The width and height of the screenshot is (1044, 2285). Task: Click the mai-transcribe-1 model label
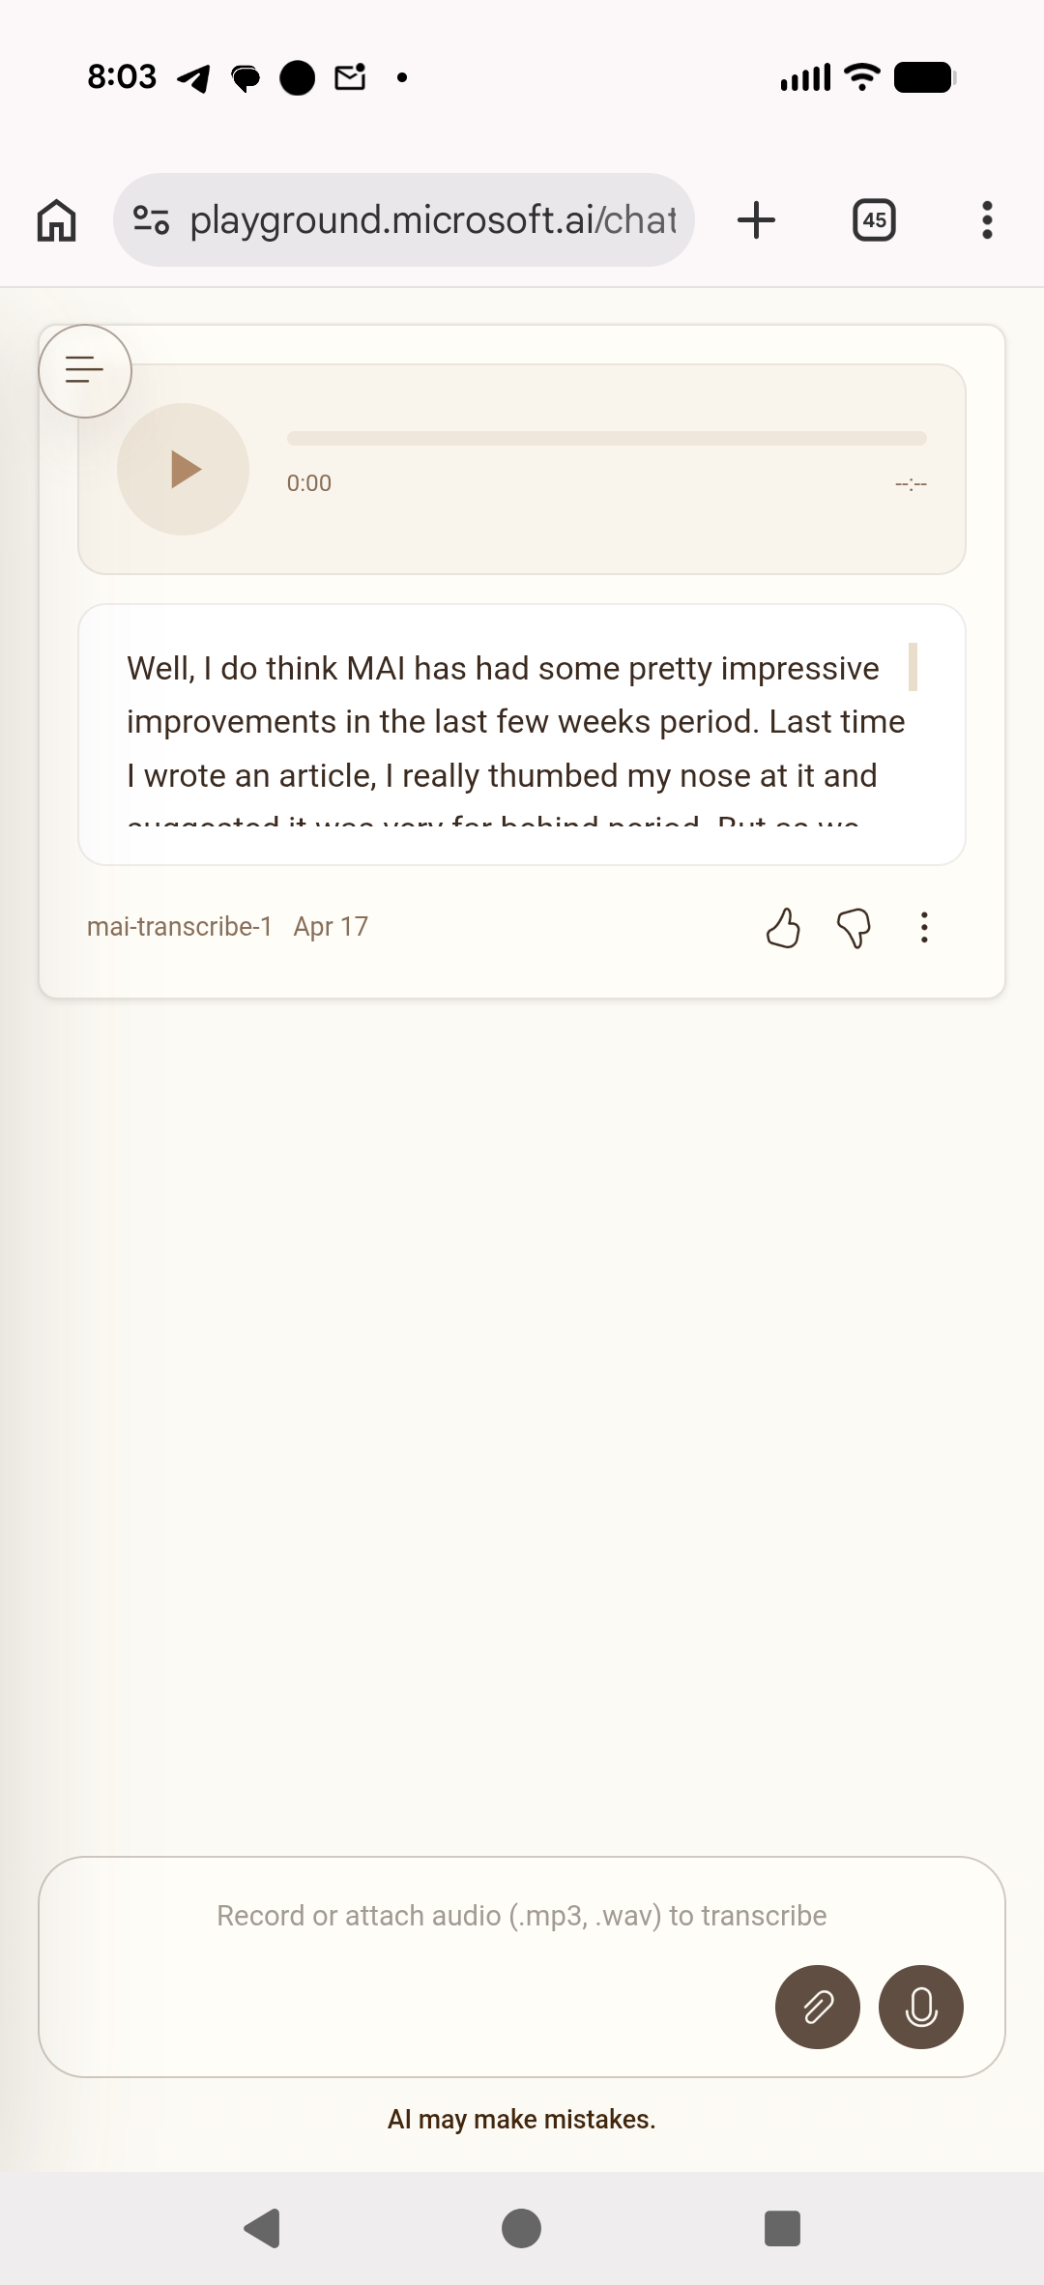(180, 927)
